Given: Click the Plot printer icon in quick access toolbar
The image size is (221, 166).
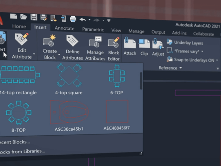Looking at the screenshot, I should click(x=73, y=19).
